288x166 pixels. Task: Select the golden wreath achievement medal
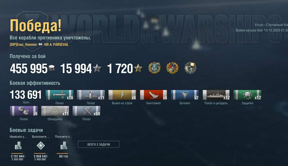pyautogui.click(x=172, y=68)
